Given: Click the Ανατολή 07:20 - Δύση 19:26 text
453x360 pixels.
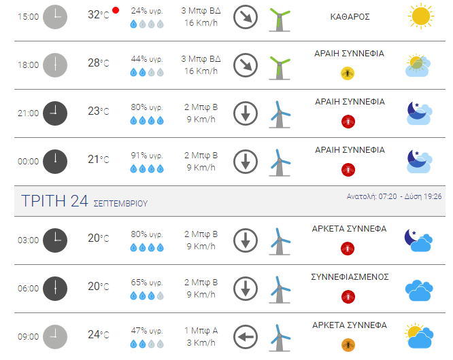Looking at the screenshot, I should [x=394, y=196].
